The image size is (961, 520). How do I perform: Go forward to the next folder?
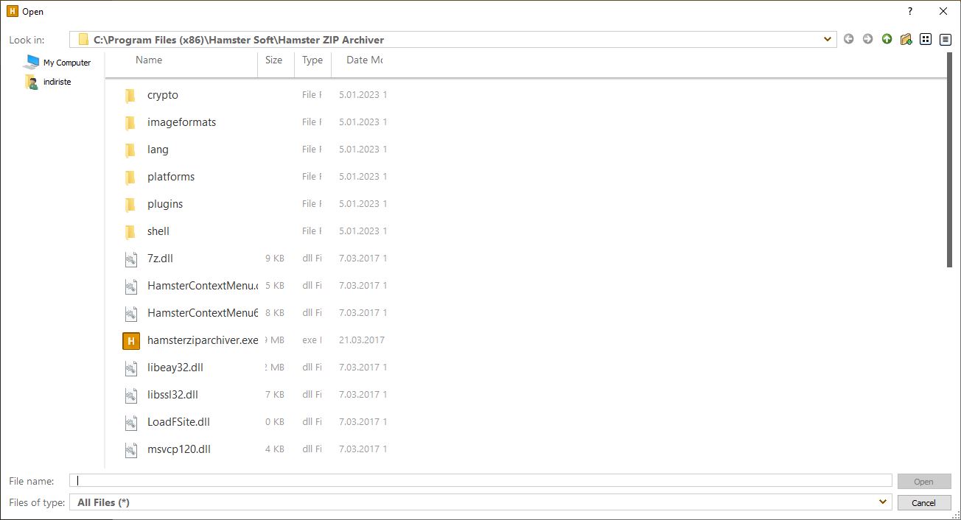(867, 39)
